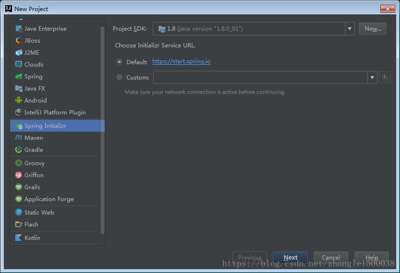The image size is (400, 273).
Task: Click the Java FX folder icon
Action: [19, 88]
